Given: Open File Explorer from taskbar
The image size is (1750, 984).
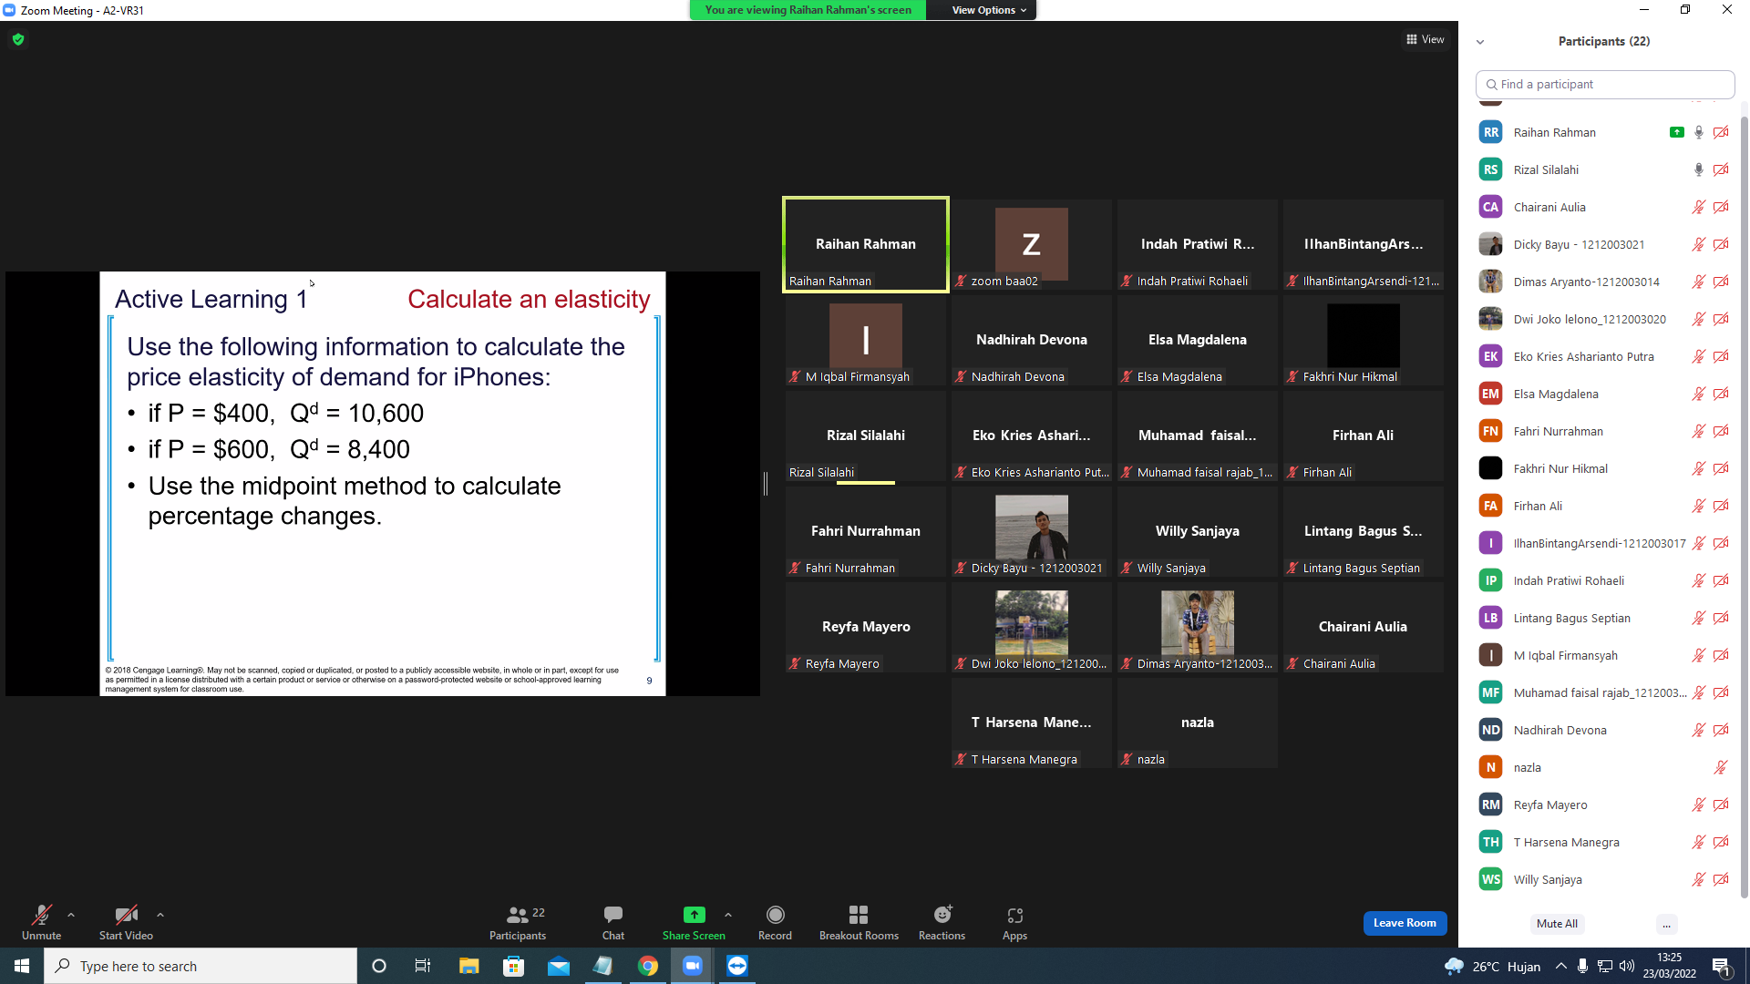Looking at the screenshot, I should (468, 966).
